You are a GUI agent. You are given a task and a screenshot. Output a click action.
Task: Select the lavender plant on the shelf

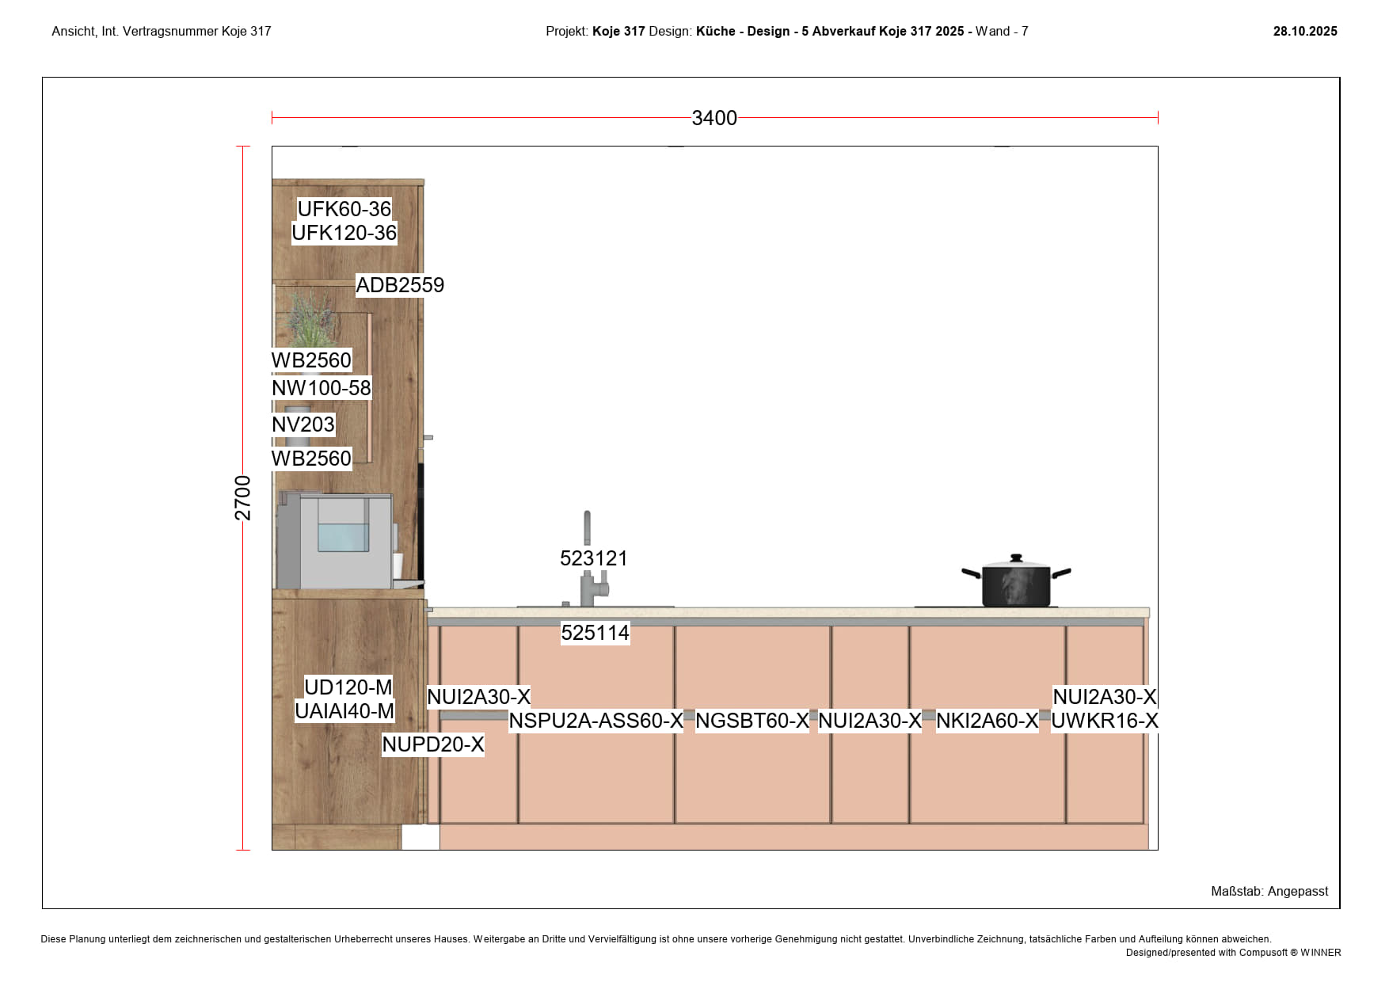click(x=310, y=318)
